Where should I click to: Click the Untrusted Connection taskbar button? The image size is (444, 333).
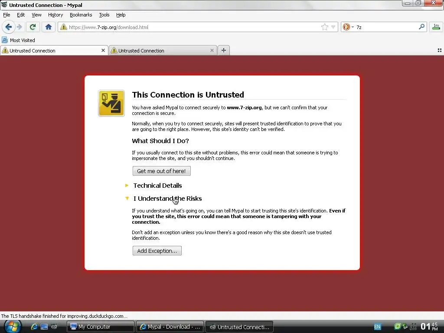(x=239, y=327)
